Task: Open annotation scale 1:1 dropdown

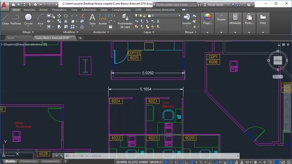Action: (x=248, y=162)
